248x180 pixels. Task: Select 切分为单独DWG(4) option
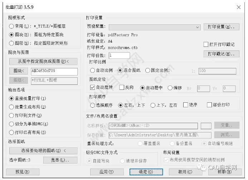coord(11,124)
